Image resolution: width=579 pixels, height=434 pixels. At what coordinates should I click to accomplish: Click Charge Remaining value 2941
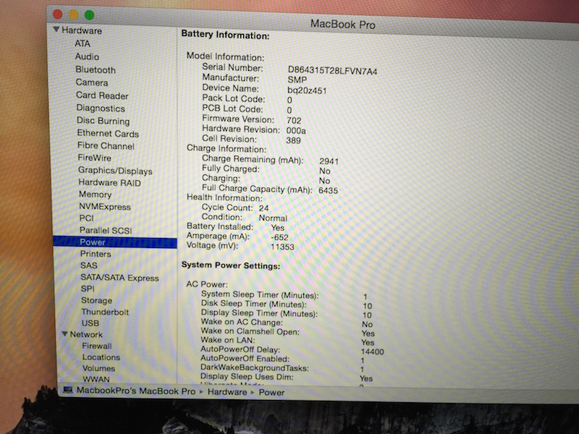tap(329, 161)
